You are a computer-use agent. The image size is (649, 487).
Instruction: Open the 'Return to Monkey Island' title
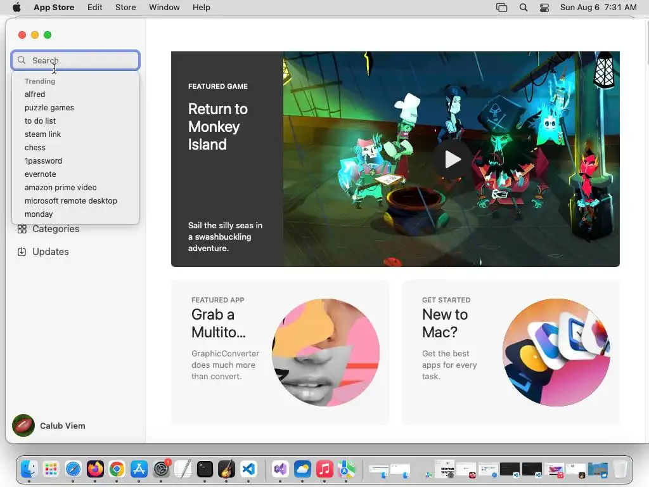coord(218,127)
